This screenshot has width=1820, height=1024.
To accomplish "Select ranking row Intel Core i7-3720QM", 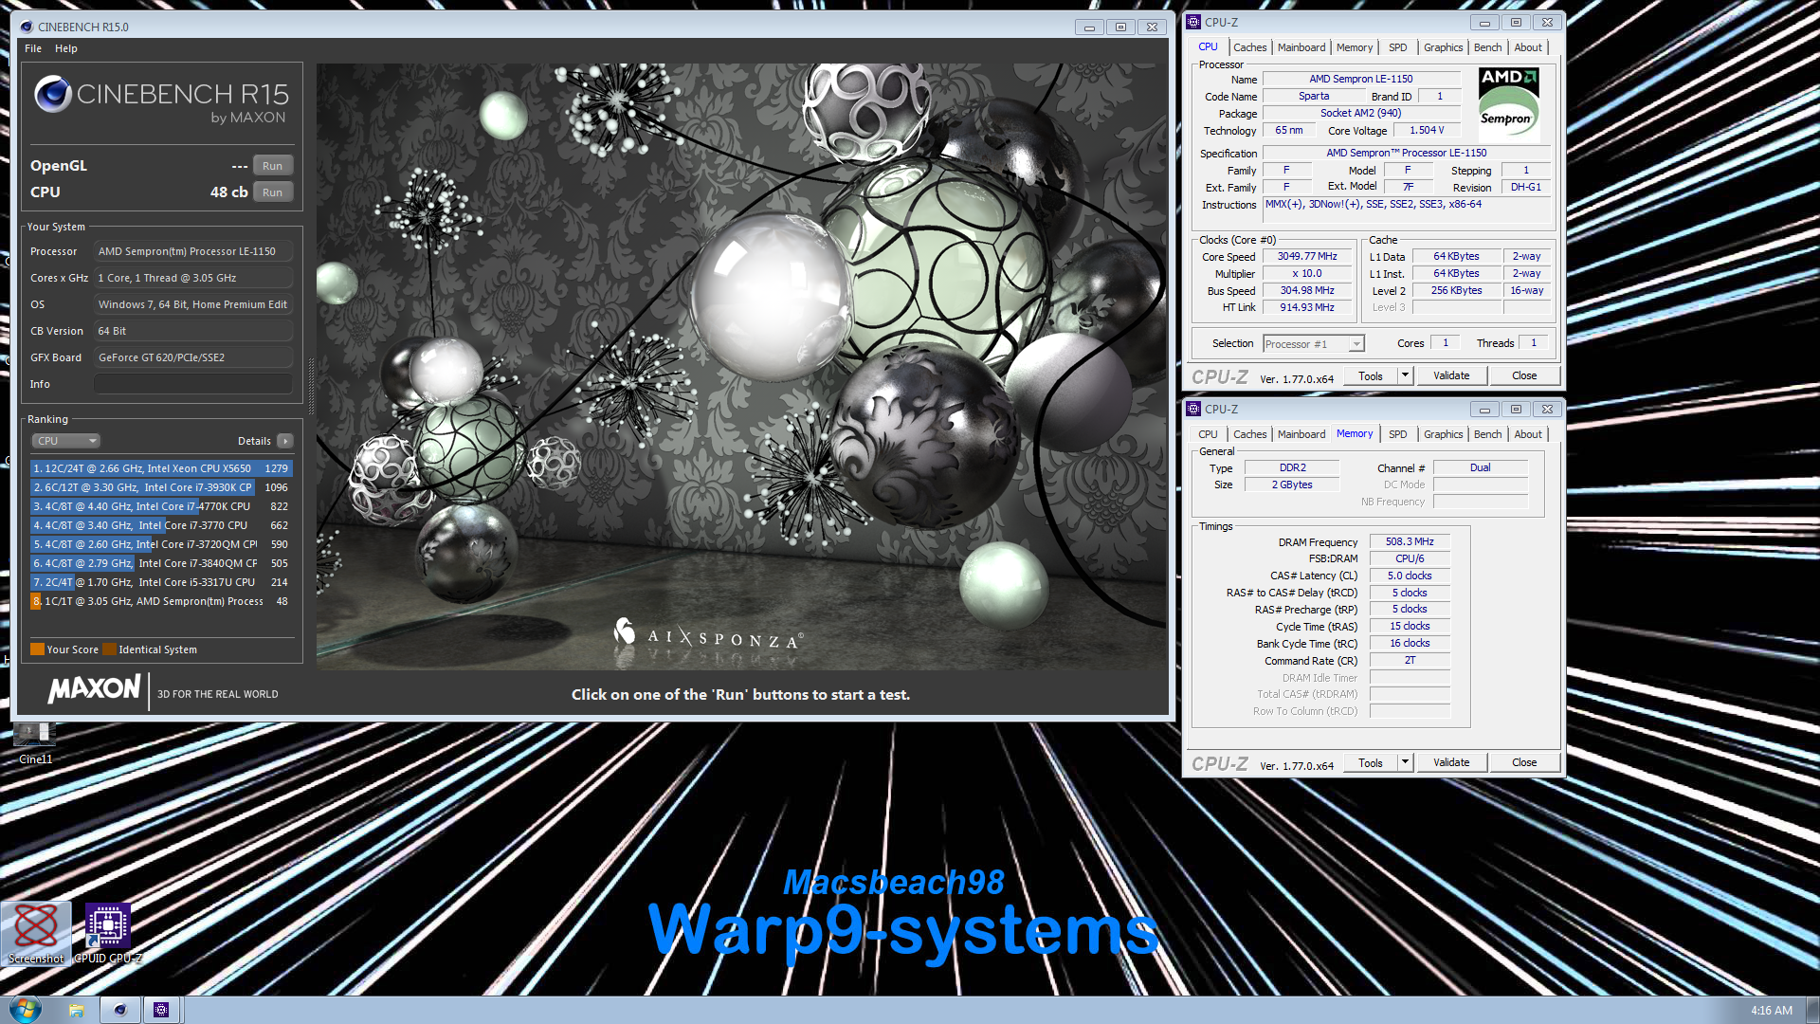I will [x=161, y=544].
